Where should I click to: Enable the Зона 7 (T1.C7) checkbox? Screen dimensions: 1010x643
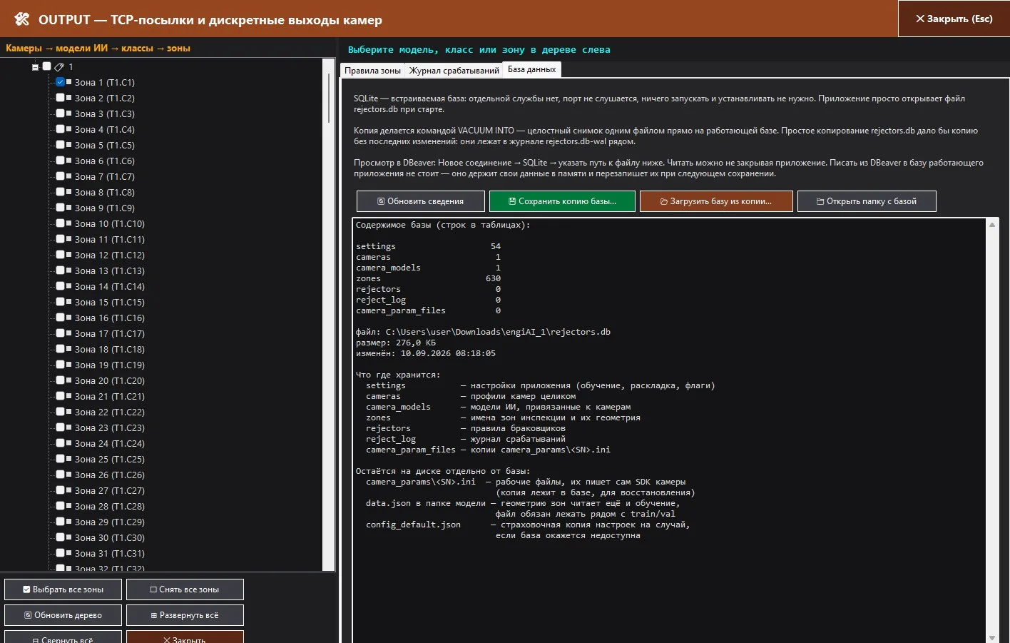click(61, 176)
